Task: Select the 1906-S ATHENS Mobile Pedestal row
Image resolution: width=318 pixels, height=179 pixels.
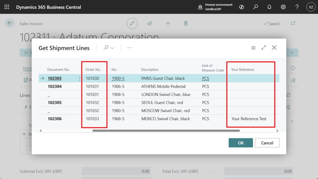Action: (x=163, y=87)
